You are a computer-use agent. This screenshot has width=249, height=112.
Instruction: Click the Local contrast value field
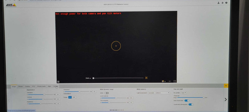pyautogui.click(x=131, y=98)
